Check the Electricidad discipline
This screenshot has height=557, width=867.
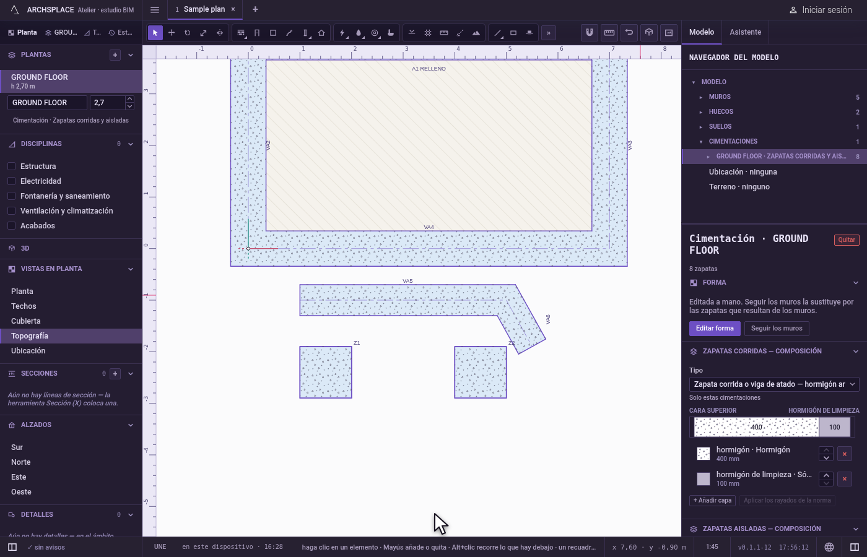[11, 181]
